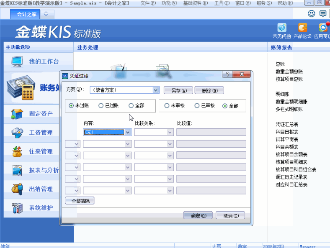Click the first 比较值 input field
Viewport: 330px width, 248px height.
[x=211, y=132]
